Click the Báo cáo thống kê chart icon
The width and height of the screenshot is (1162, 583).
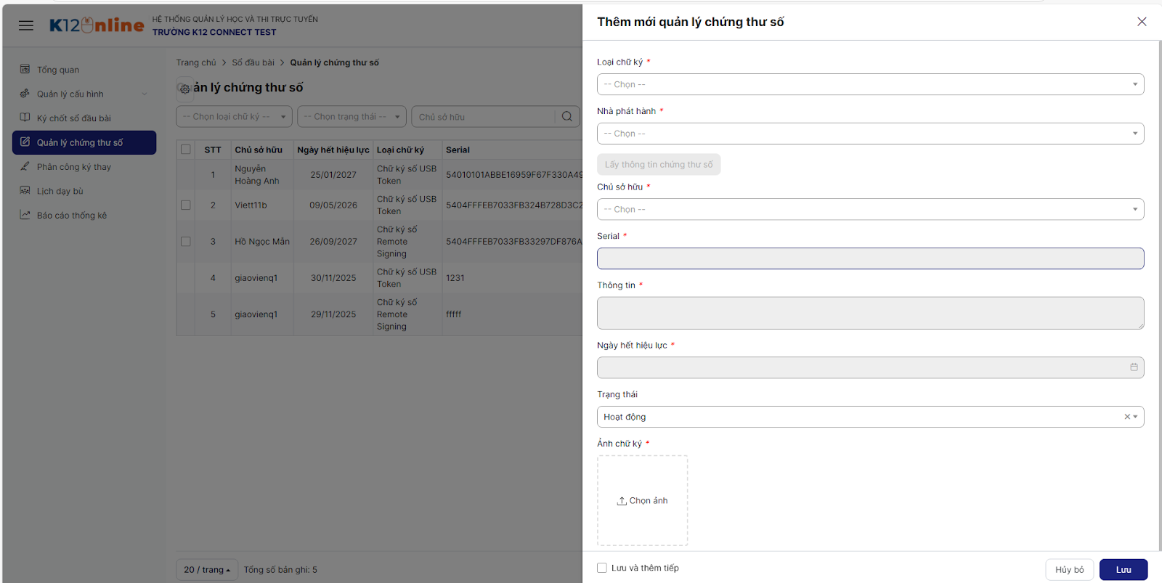(x=25, y=215)
